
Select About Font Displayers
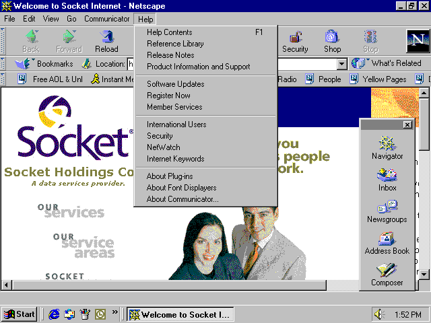tap(205, 188)
